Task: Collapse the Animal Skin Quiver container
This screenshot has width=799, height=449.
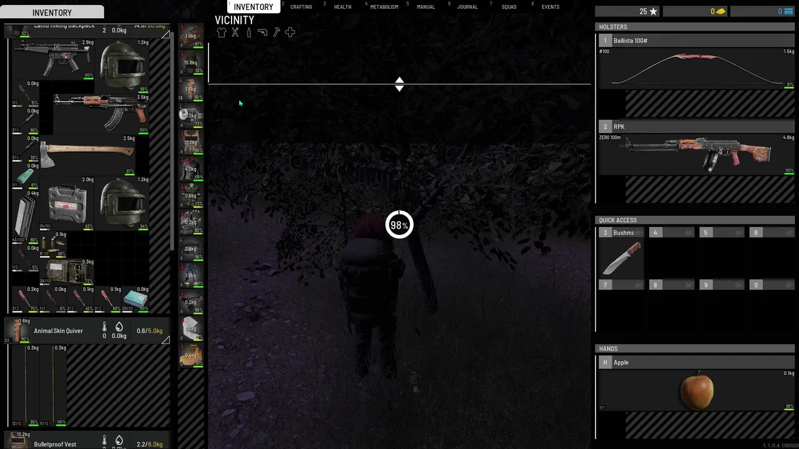Action: tap(165, 339)
